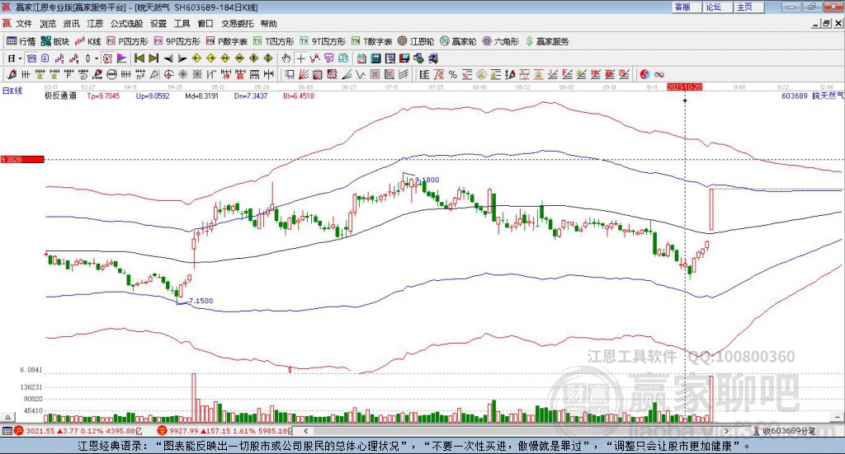Open the 工具 menu

[x=182, y=24]
